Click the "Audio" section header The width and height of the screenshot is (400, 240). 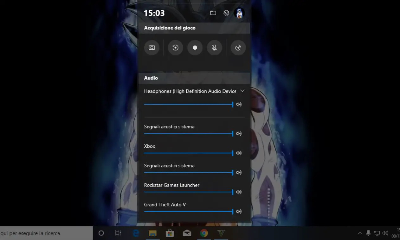click(151, 78)
